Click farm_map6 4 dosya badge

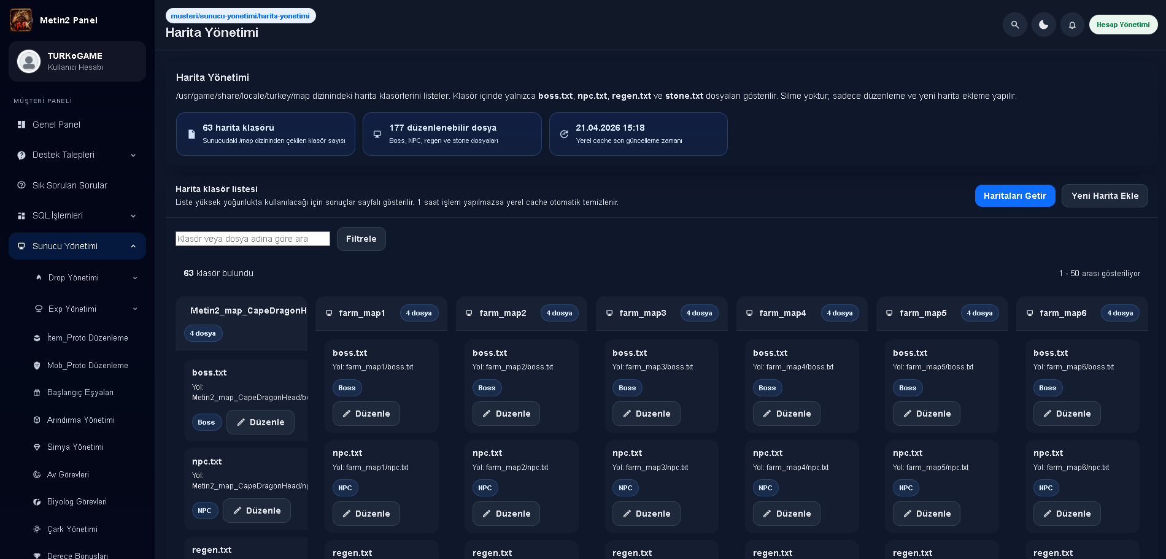pyautogui.click(x=1120, y=313)
